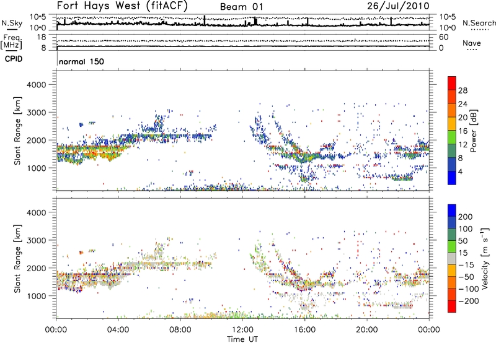Click power panel 'Slant Range [km]' axis label
The image size is (496, 343).
tap(17, 131)
